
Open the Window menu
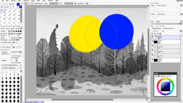51,1
